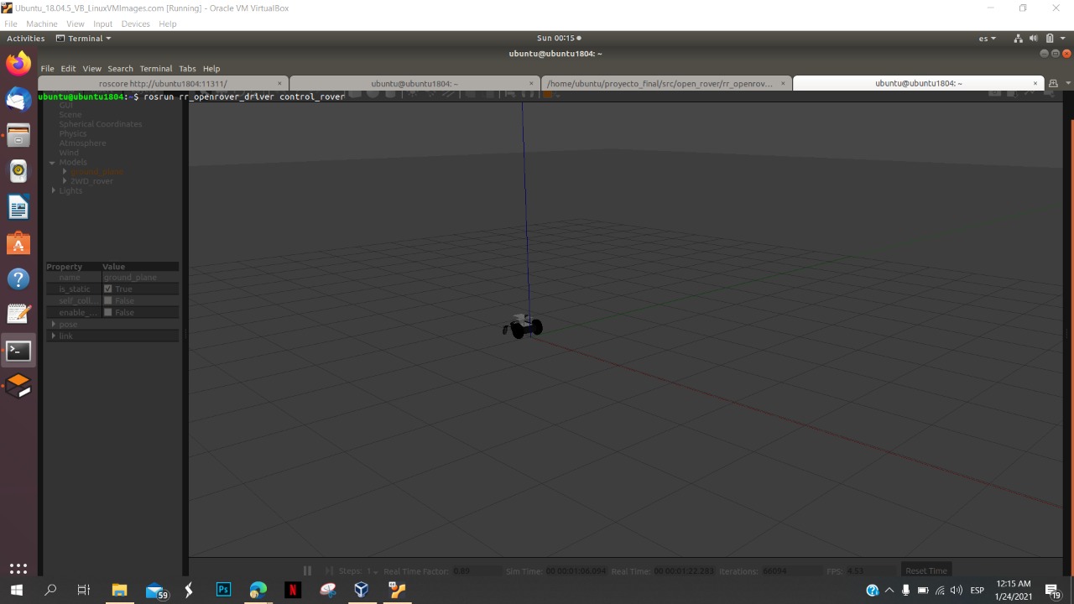Open the Text Editor in the dock

pyautogui.click(x=18, y=315)
